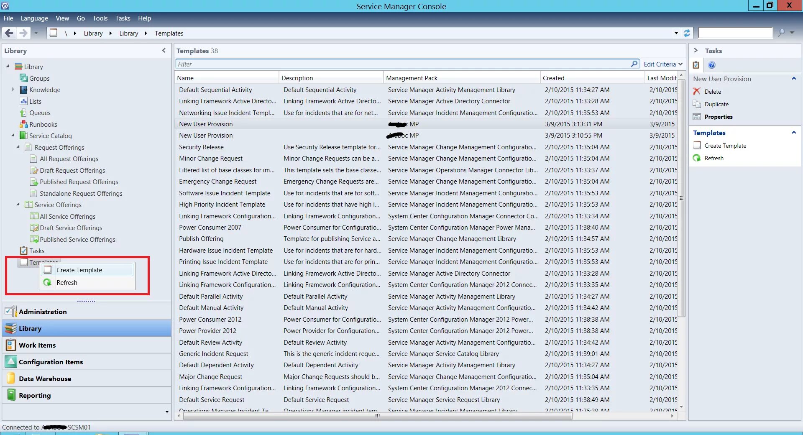Click the Back navigation arrow
803x435 pixels.
[9, 33]
